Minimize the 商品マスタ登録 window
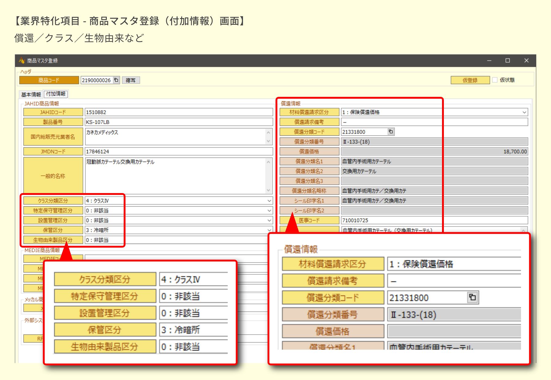This screenshot has width=551, height=380. (489, 61)
